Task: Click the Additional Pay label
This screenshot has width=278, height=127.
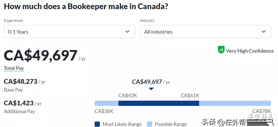Action: coord(19,111)
